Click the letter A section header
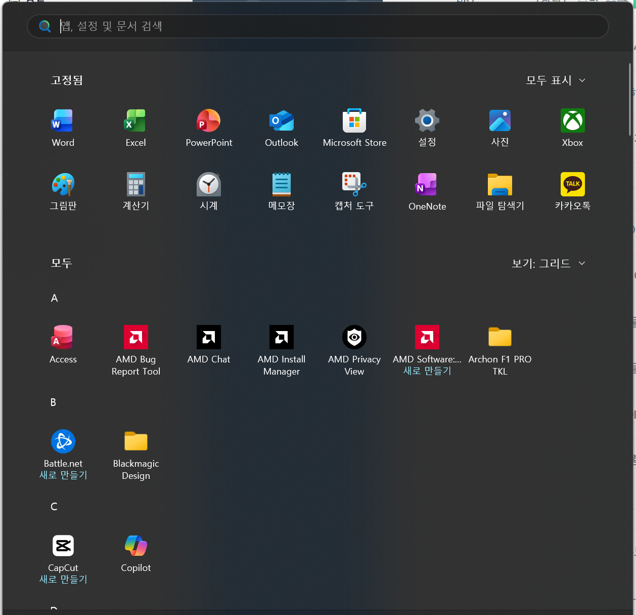636x615 pixels. pyautogui.click(x=55, y=299)
